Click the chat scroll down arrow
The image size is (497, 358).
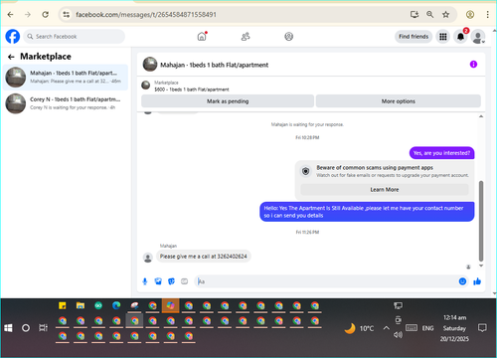pyautogui.click(x=481, y=266)
